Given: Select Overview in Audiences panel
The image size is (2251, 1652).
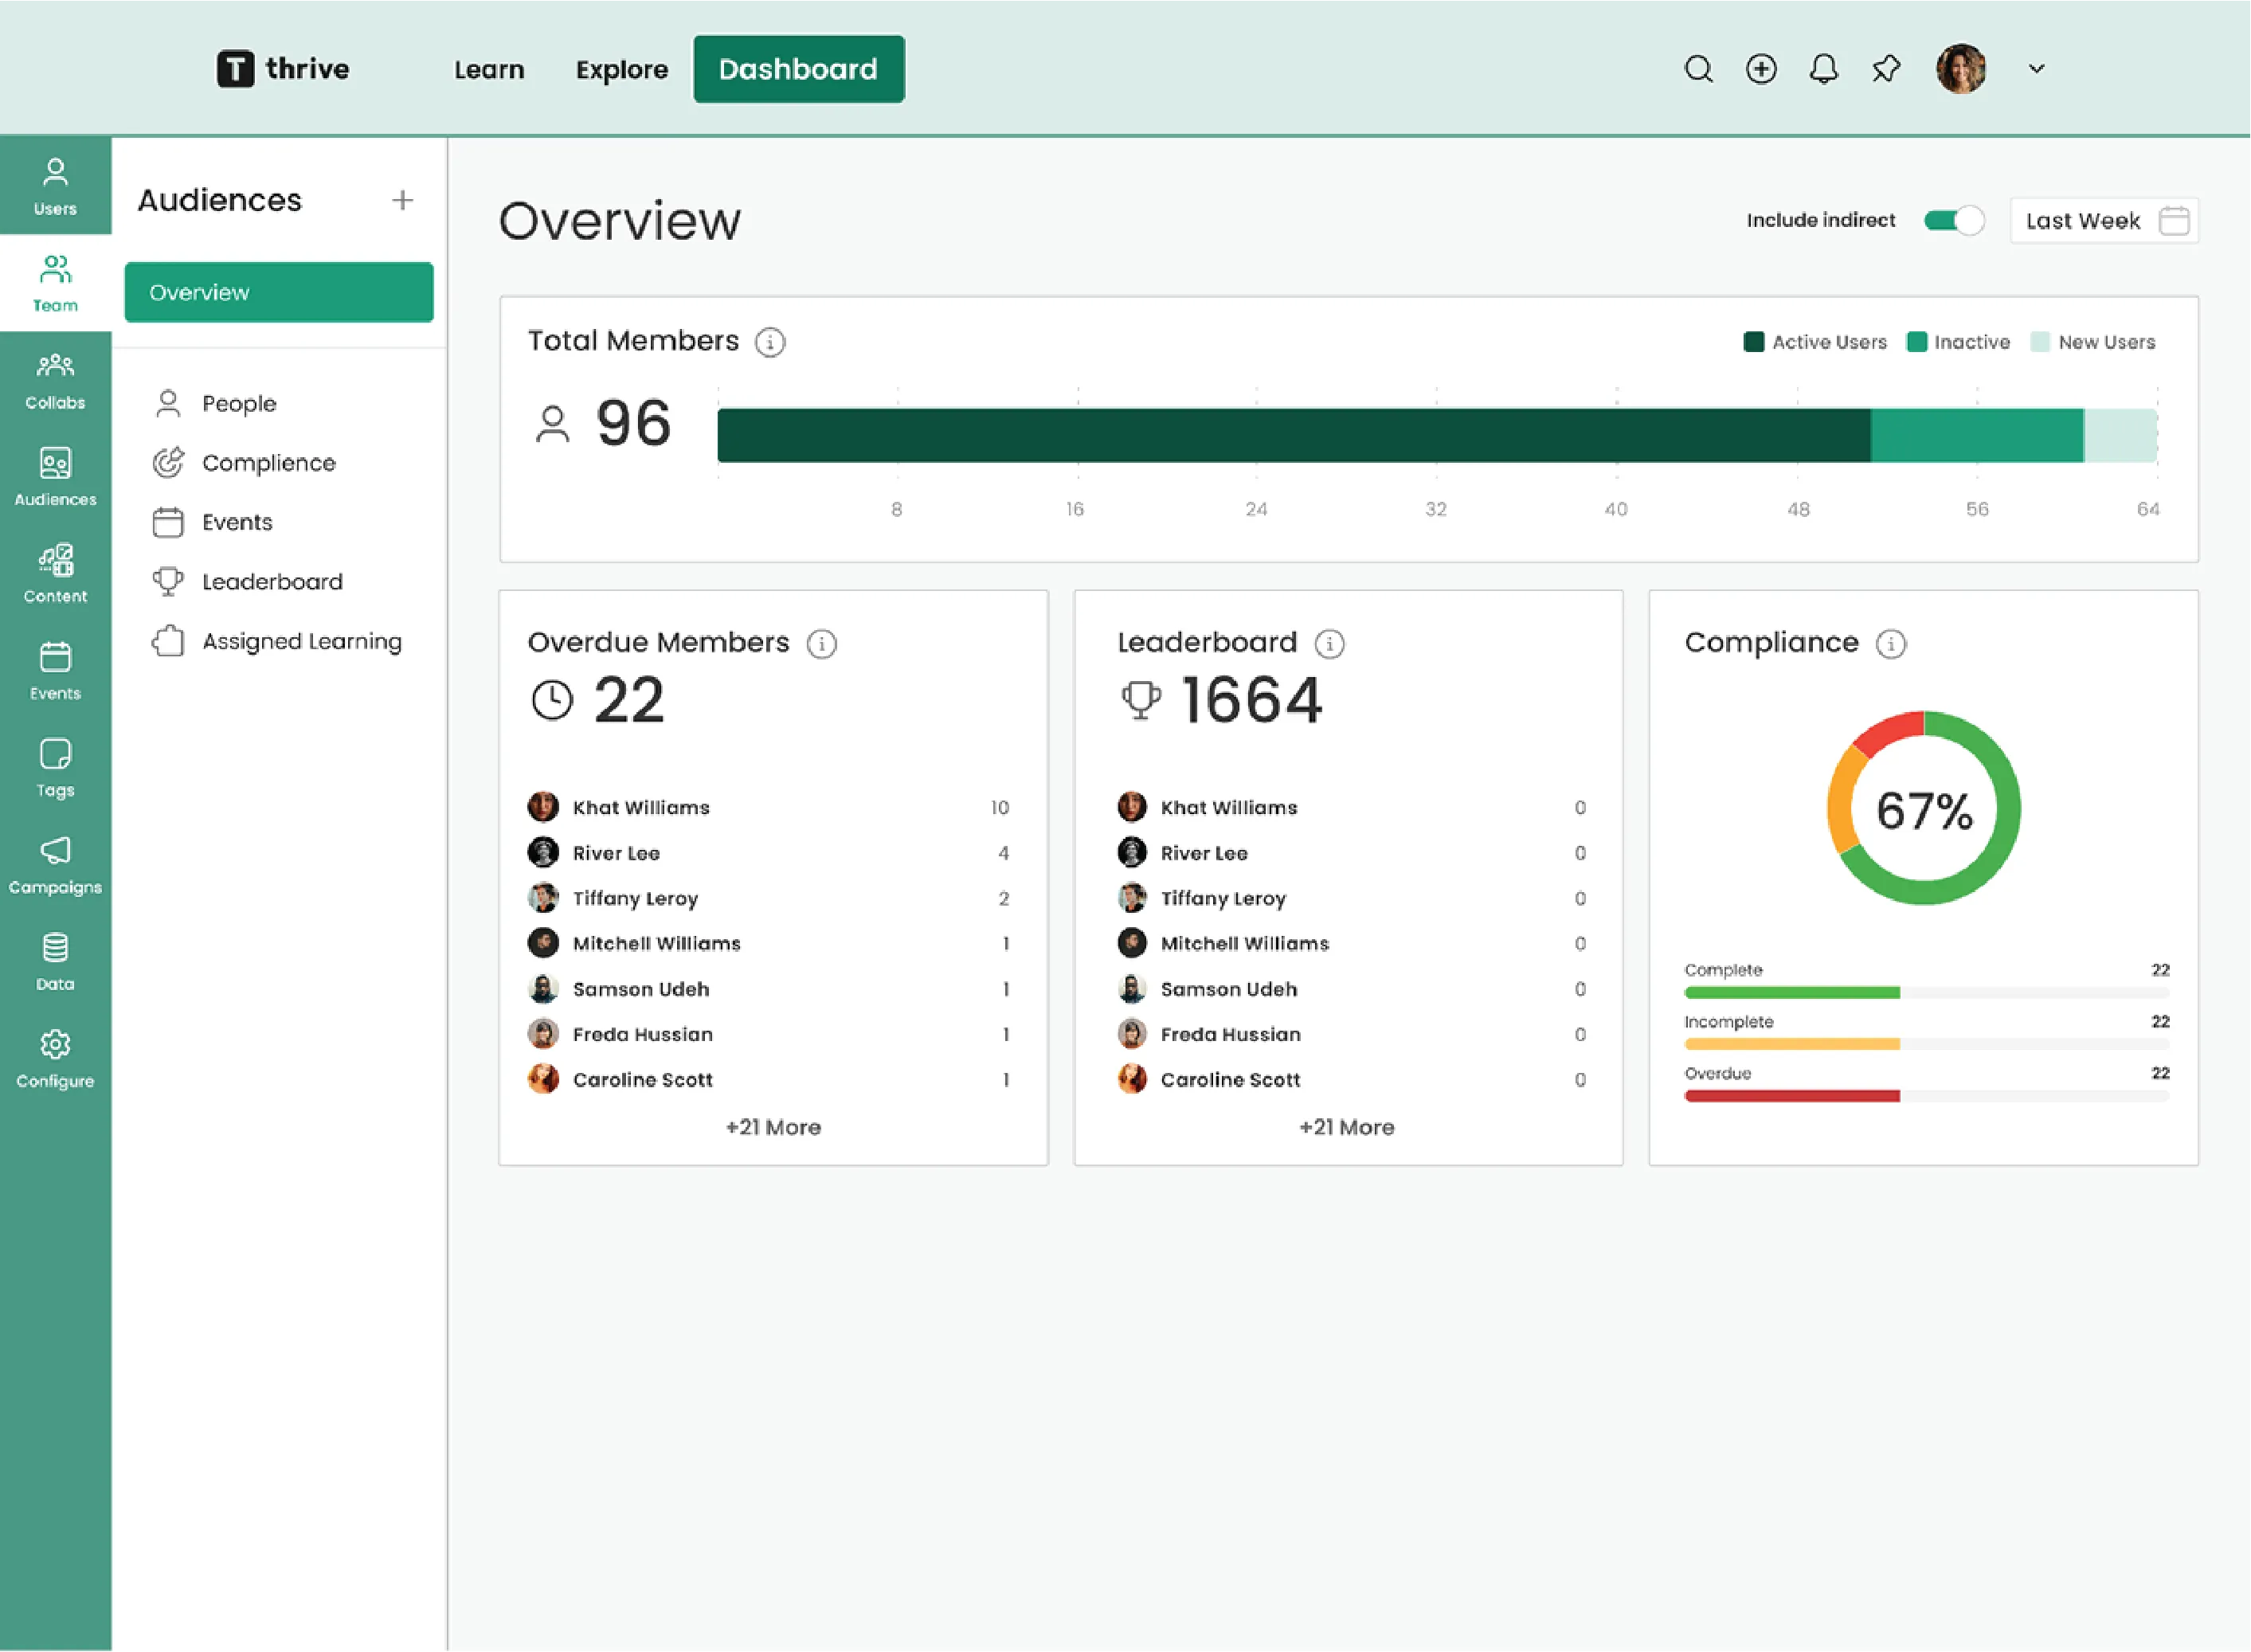Looking at the screenshot, I should (x=279, y=292).
